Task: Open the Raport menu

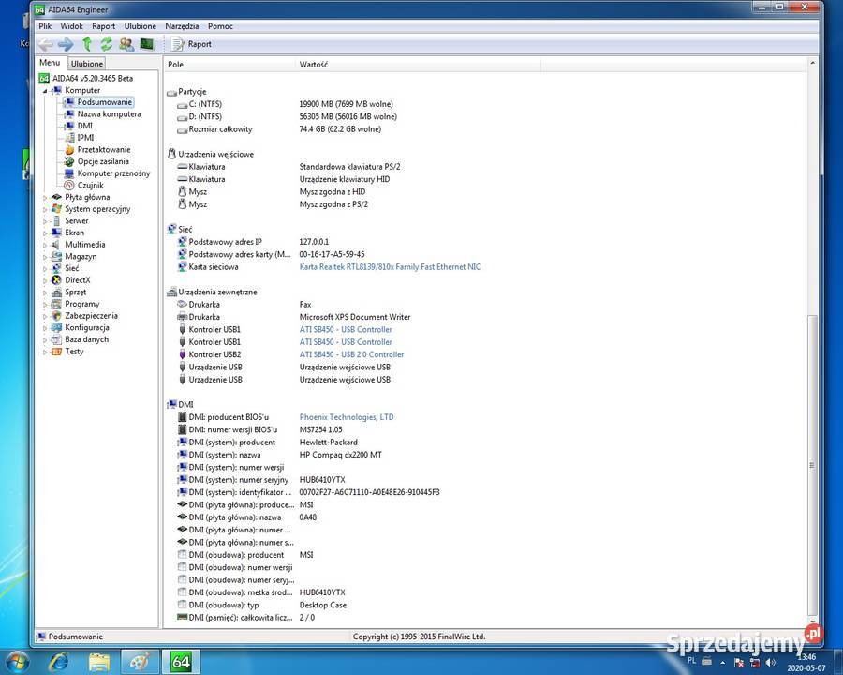Action: pos(103,26)
